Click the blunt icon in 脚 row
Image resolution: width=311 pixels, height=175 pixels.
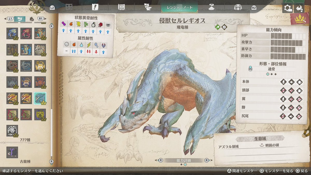(299, 108)
